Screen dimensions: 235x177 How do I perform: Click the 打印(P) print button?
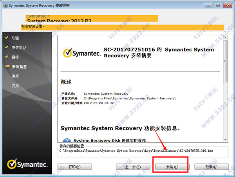coord(75,167)
